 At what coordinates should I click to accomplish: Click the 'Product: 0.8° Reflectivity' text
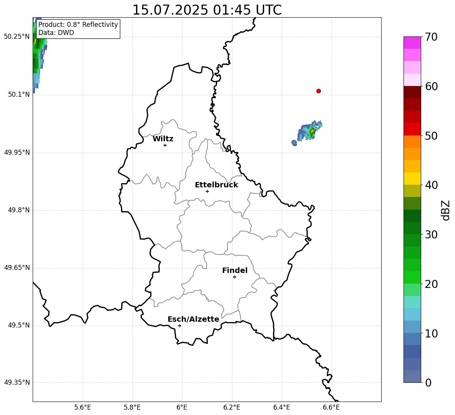pyautogui.click(x=78, y=25)
